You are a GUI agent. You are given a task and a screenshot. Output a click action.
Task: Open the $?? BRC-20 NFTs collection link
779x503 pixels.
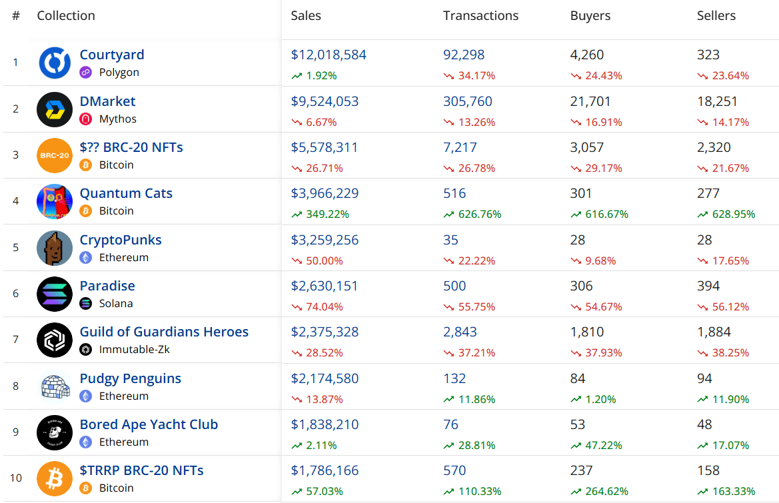pyautogui.click(x=131, y=147)
